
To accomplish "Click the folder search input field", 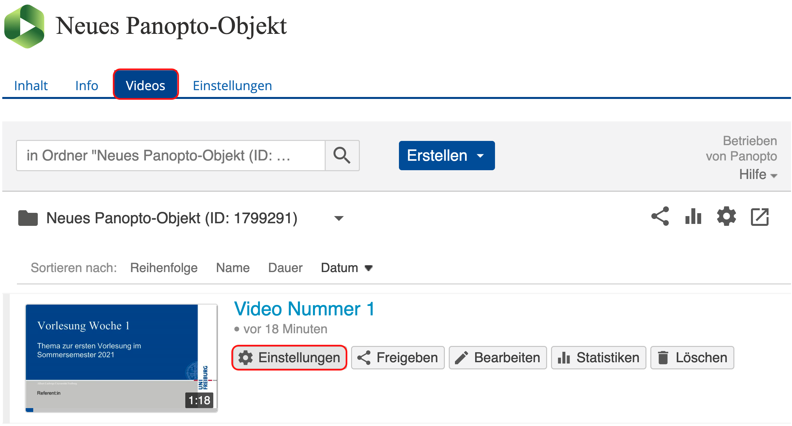I will point(171,156).
